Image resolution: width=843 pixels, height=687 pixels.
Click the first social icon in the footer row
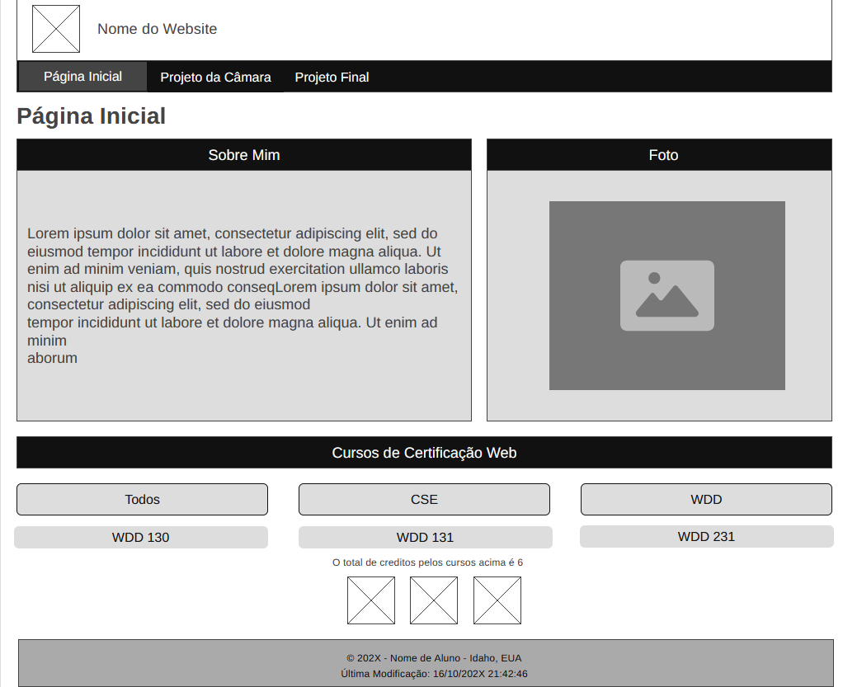tap(371, 600)
